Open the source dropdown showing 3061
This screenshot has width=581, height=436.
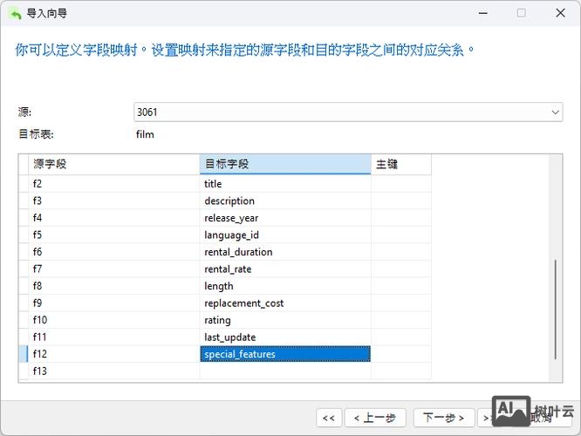click(x=348, y=112)
